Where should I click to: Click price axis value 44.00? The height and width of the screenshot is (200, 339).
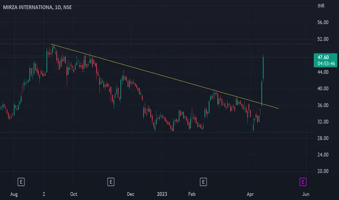tap(323, 72)
